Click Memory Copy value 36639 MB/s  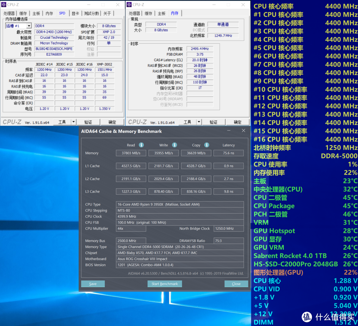coord(196,153)
